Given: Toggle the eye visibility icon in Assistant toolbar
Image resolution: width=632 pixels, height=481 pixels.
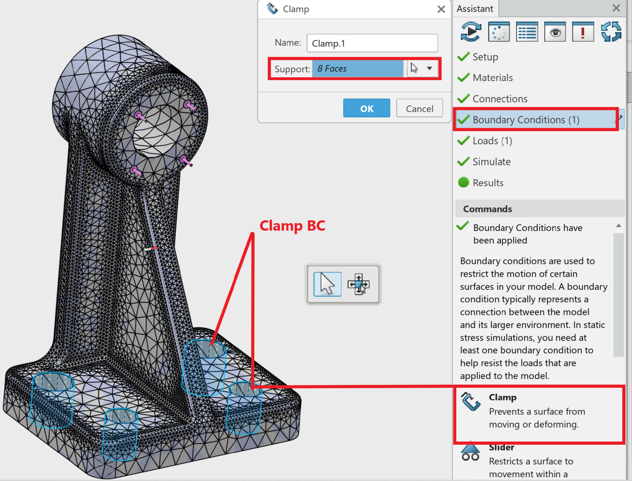Looking at the screenshot, I should 555,32.
